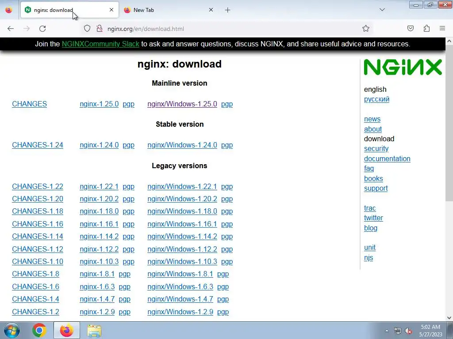This screenshot has width=453, height=339.
Task: Switch to the nginx: download tab
Action: tap(69, 10)
